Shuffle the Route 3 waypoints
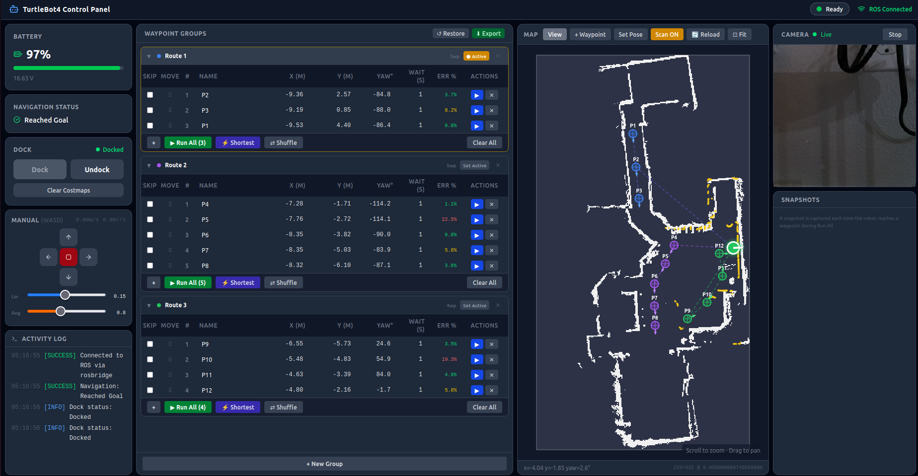The width and height of the screenshot is (918, 476). (x=284, y=408)
